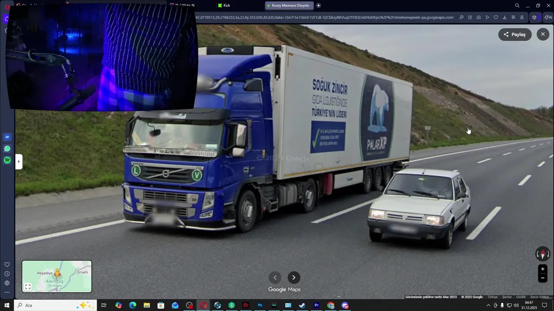Open the extensions cube icon
Image resolution: width=554 pixels, height=311 pixels.
pyautogui.click(x=535, y=17)
